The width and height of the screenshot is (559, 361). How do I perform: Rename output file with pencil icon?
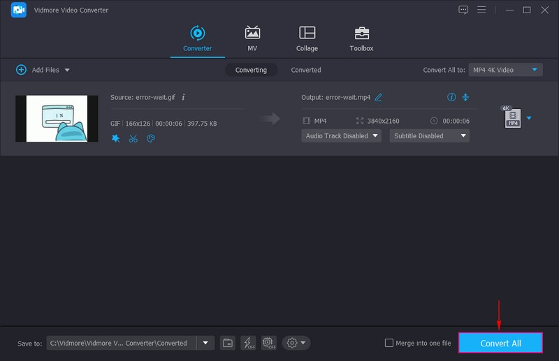point(379,98)
